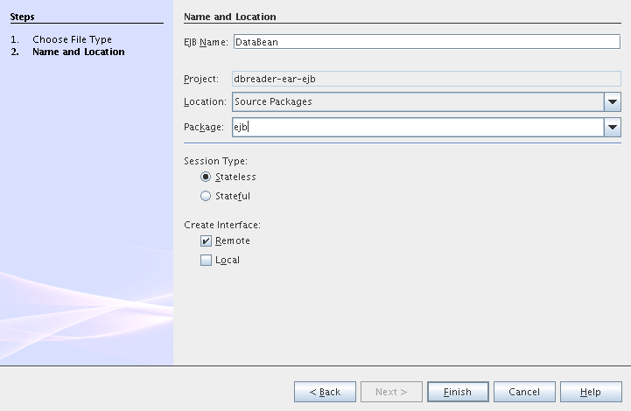Expand the Package dropdown arrow
Screen dimensions: 631x411
pos(612,128)
